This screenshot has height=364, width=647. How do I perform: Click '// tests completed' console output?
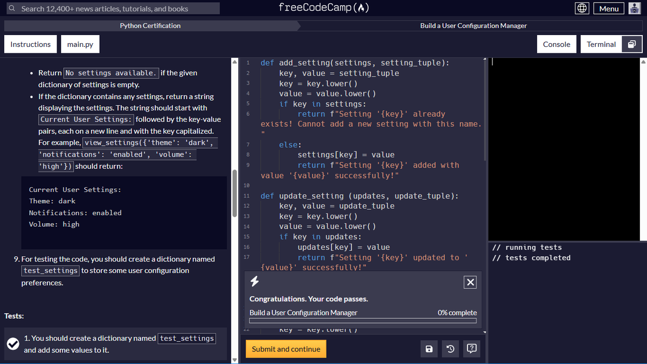pyautogui.click(x=532, y=258)
